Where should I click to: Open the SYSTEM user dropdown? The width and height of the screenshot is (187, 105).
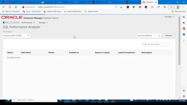[x=169, y=17]
